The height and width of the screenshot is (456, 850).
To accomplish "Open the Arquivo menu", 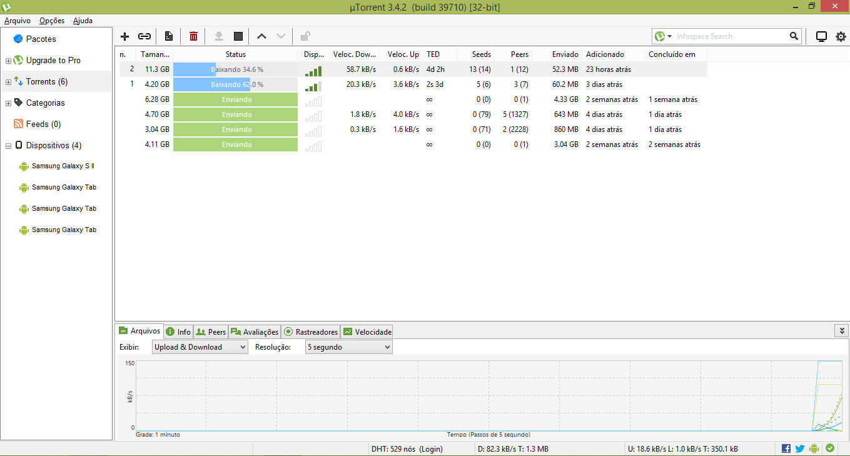I will [17, 21].
